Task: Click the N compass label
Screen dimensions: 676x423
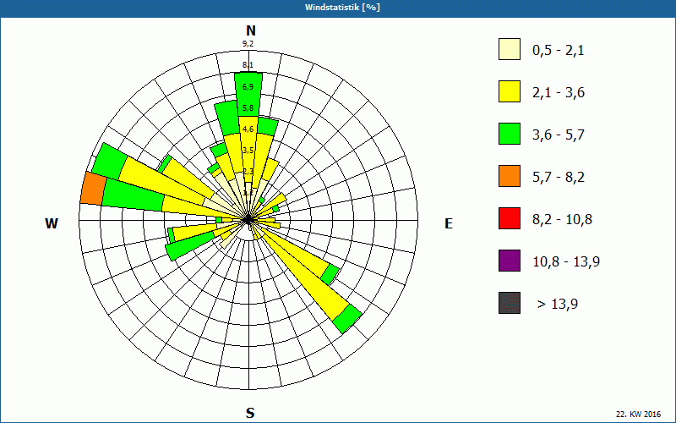Action: [250, 30]
